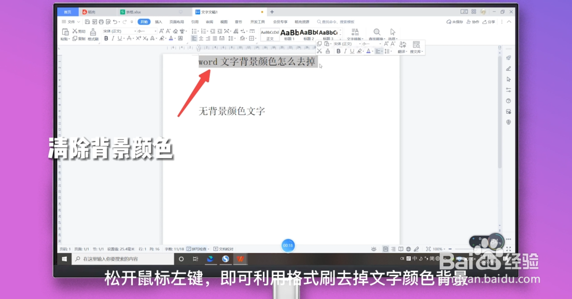Toggle Italic in the ribbon
The height and width of the screenshot is (299, 572).
tap(113, 38)
